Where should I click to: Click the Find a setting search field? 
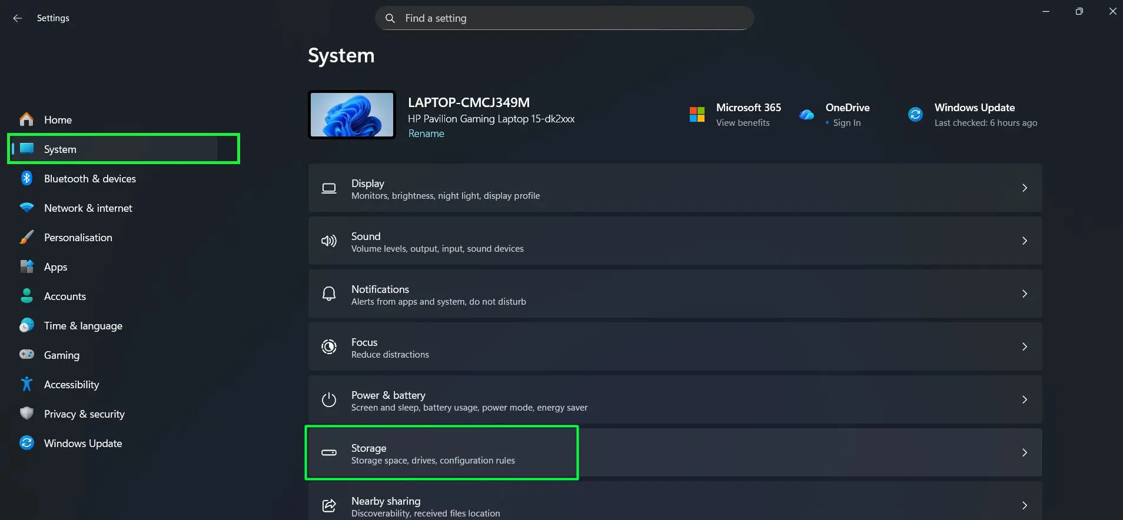pos(564,18)
